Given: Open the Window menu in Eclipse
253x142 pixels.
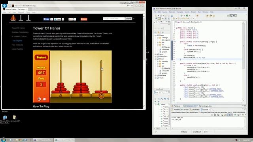Looking at the screenshot, I should coord(206,12).
